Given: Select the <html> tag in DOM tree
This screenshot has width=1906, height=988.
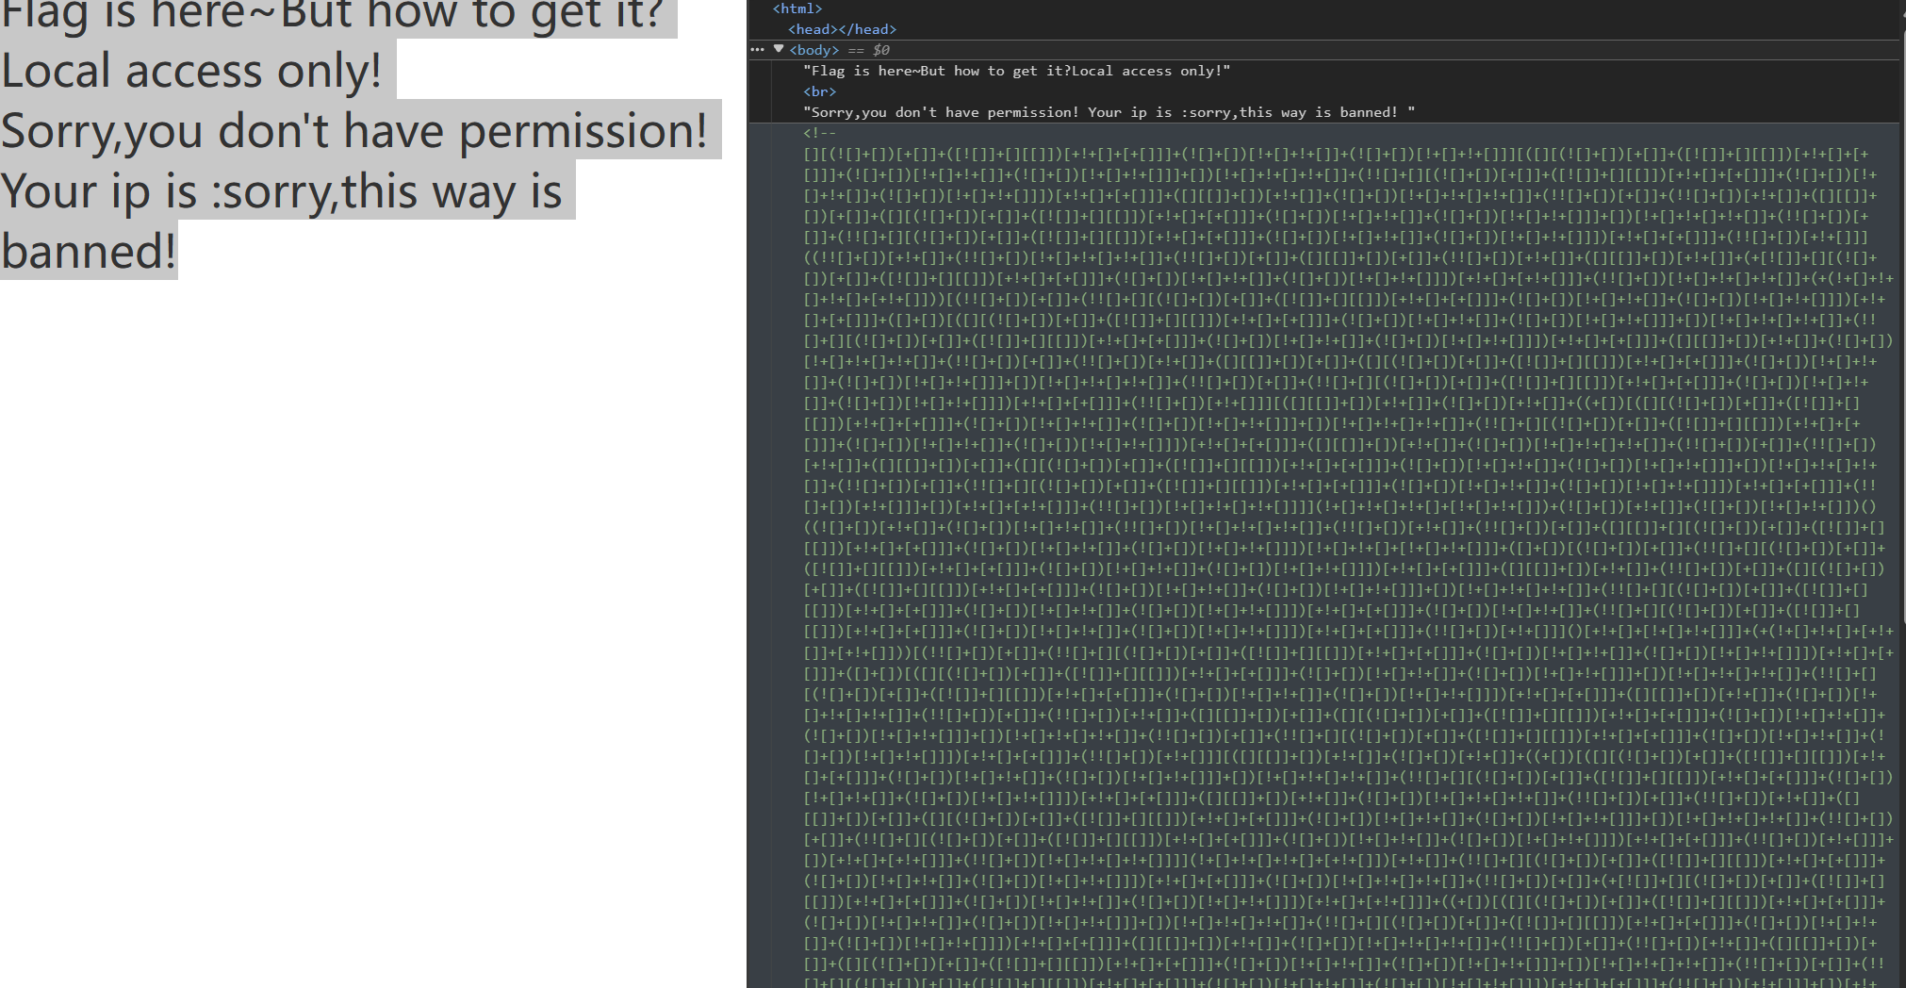Looking at the screenshot, I should click(x=797, y=8).
